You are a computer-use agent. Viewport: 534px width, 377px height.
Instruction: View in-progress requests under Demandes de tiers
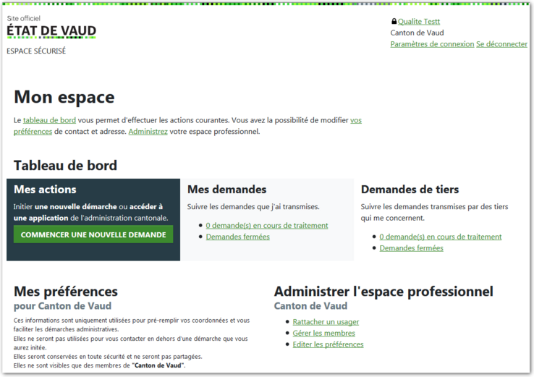click(440, 237)
